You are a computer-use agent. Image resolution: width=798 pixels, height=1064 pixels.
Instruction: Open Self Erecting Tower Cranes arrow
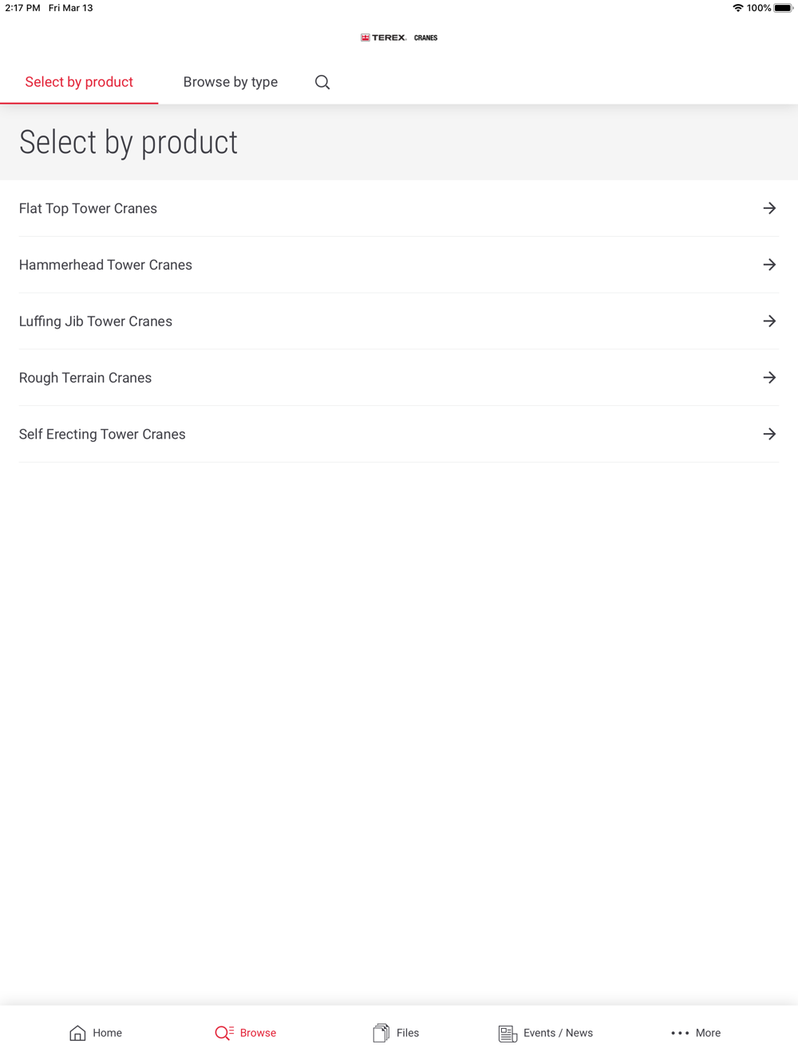tap(769, 435)
